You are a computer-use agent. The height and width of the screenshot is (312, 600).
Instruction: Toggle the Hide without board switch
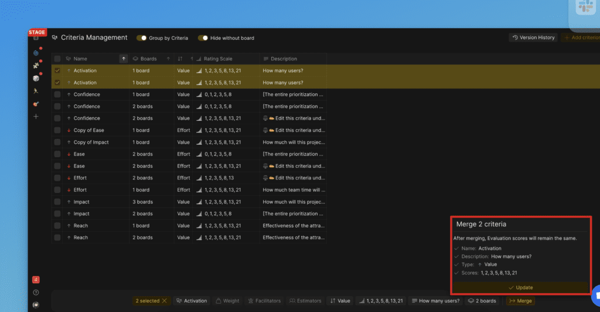203,38
